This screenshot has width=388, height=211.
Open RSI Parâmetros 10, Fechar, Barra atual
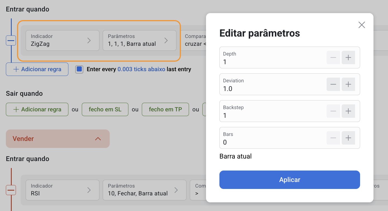[x=145, y=190]
